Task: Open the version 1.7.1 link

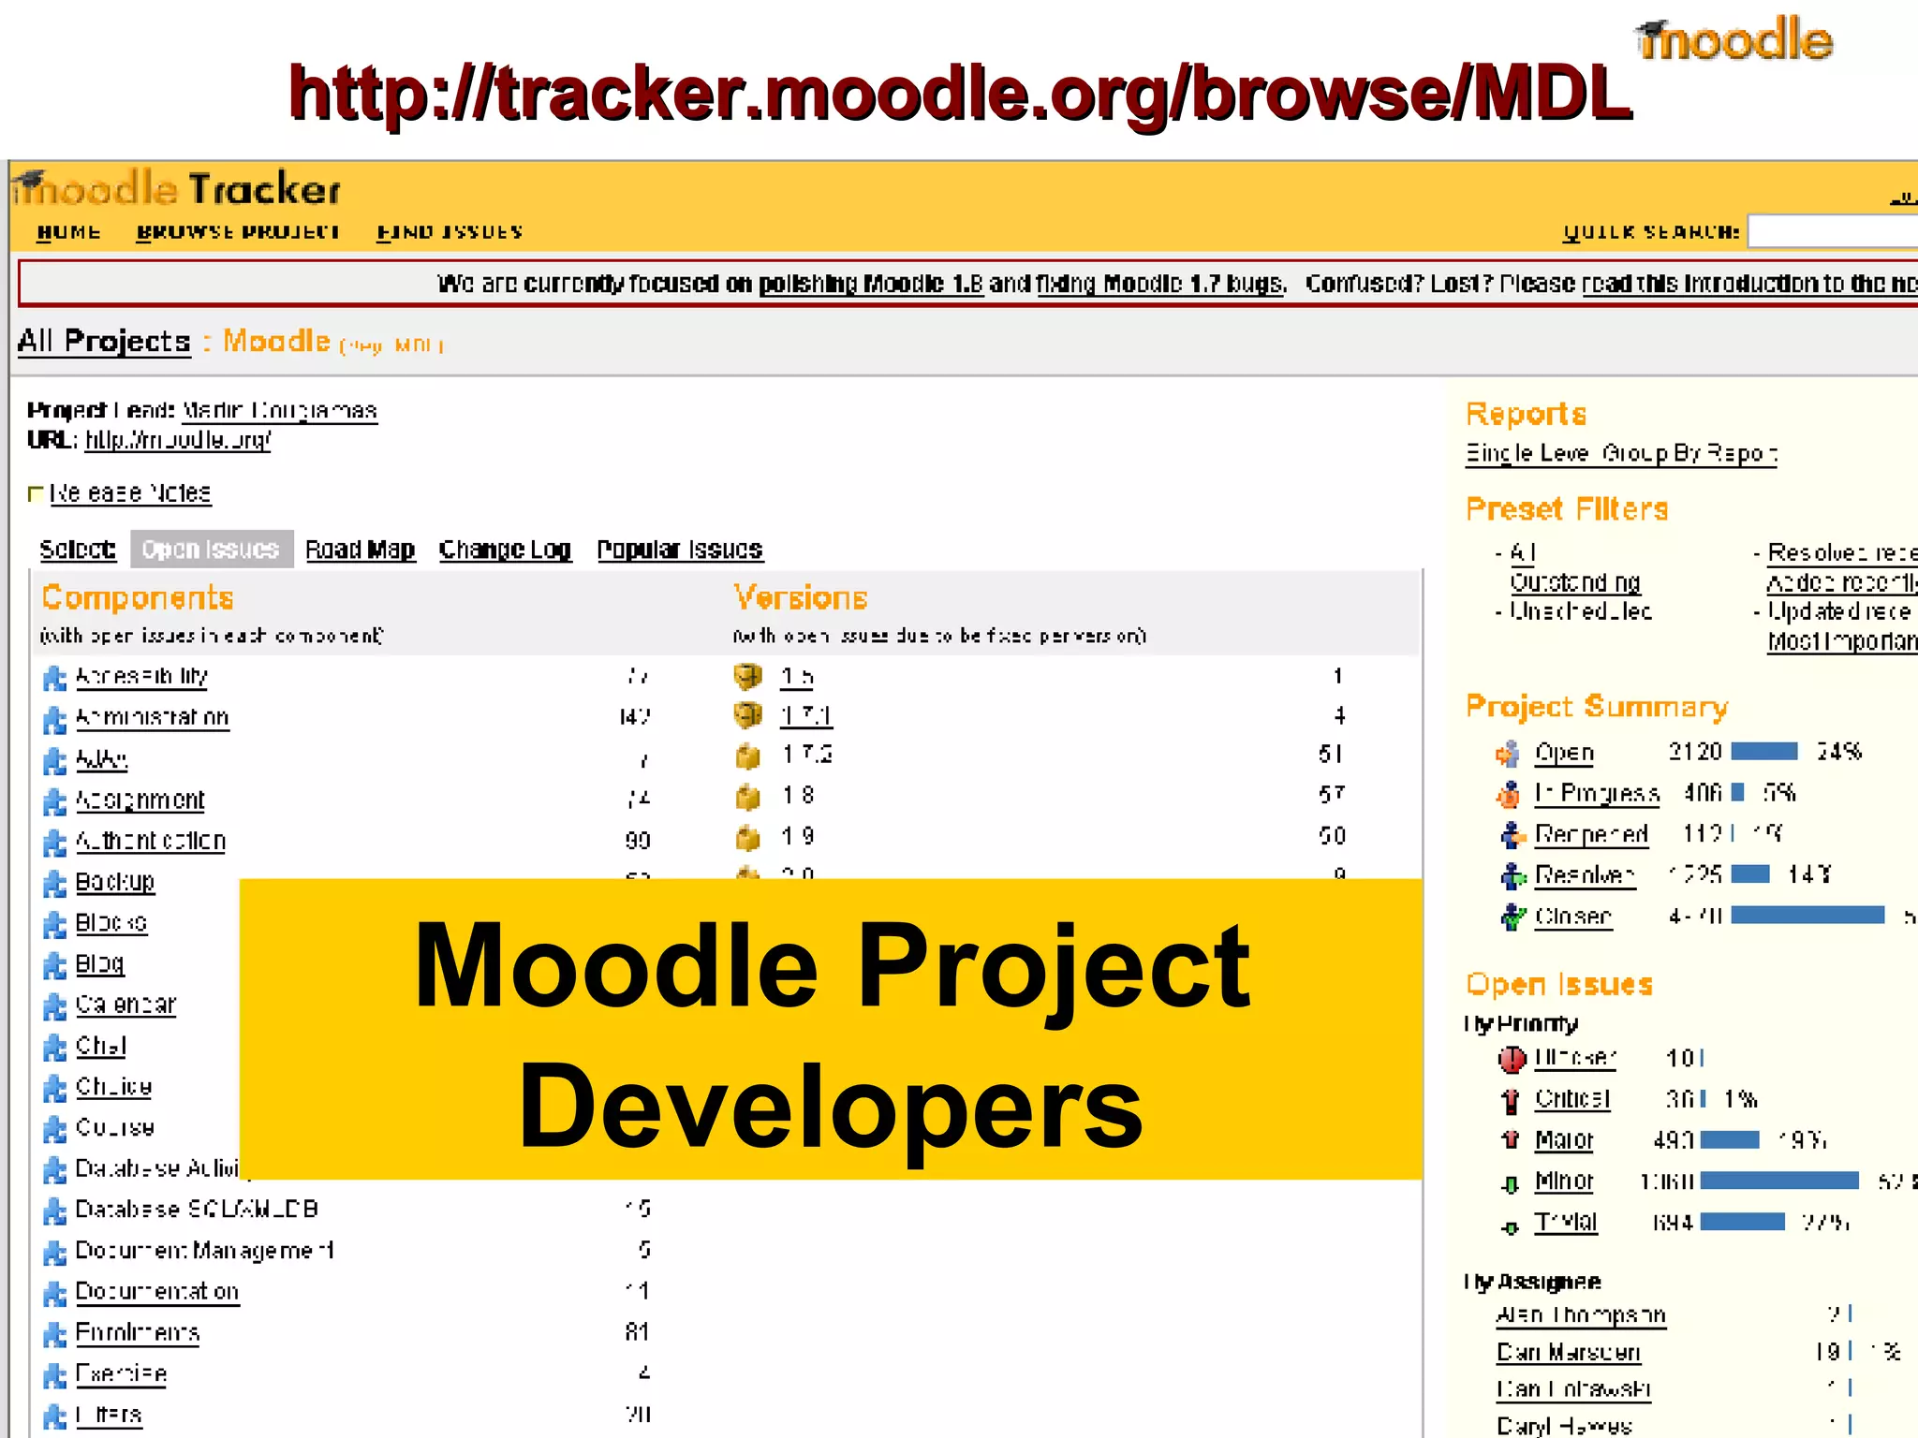Action: pos(806,716)
